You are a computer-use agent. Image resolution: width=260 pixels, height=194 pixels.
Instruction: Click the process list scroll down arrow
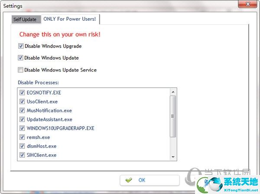coord(173,157)
